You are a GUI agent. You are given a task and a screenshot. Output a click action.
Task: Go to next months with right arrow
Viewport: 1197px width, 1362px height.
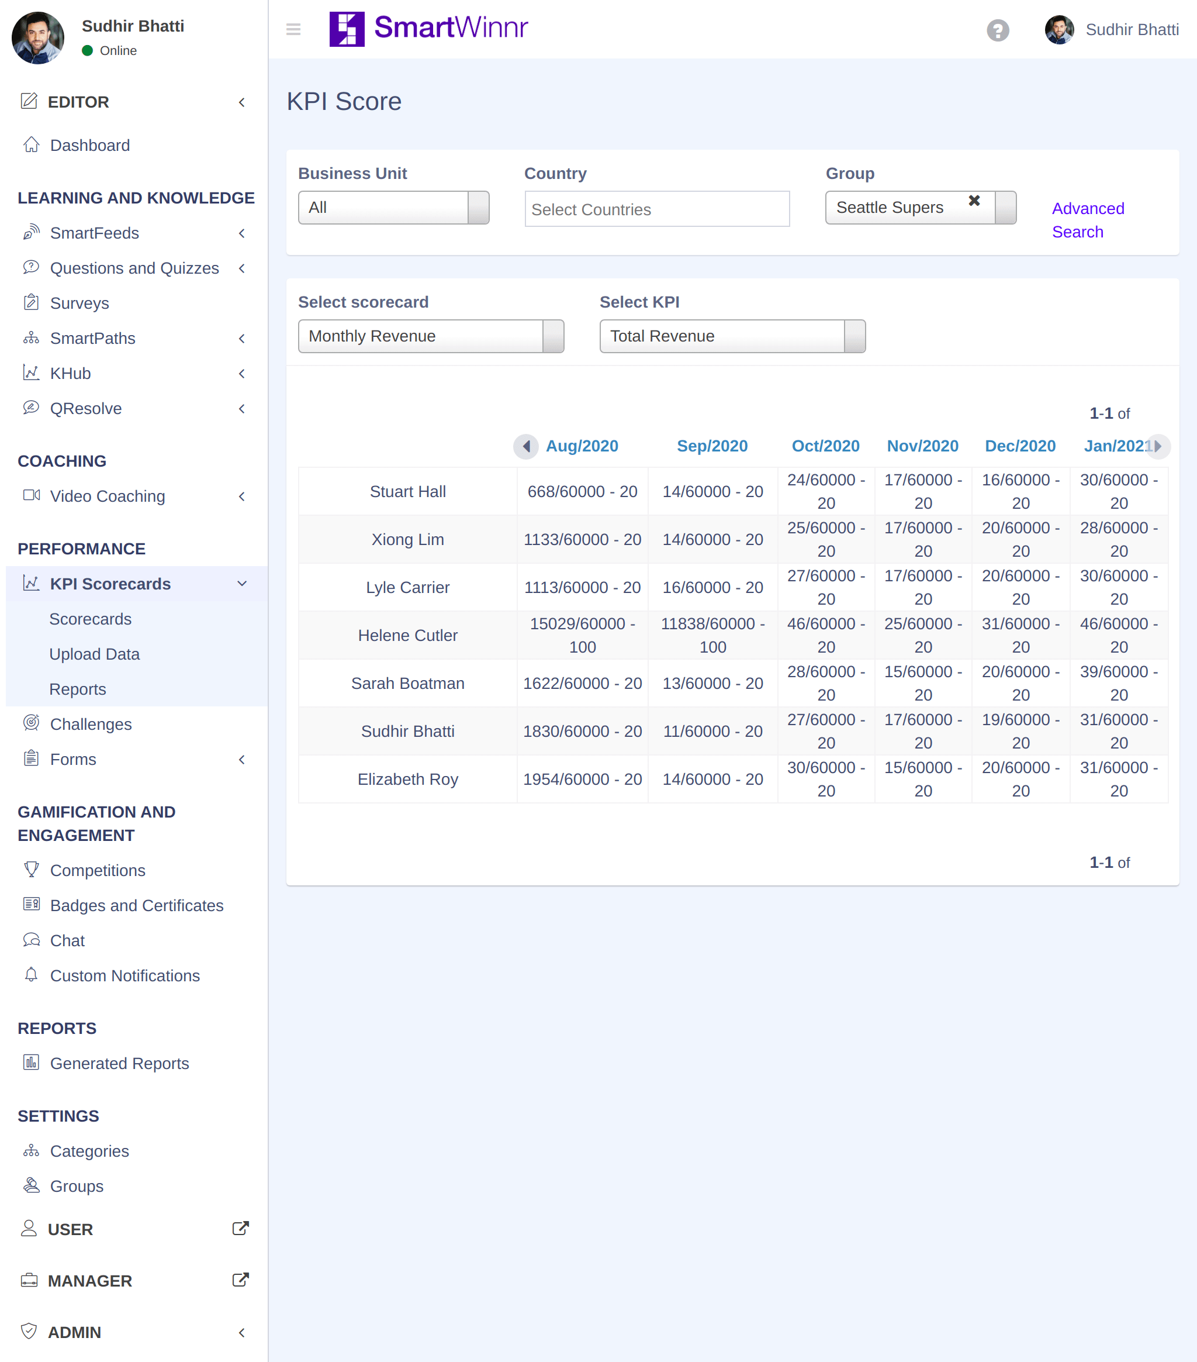pos(1158,446)
